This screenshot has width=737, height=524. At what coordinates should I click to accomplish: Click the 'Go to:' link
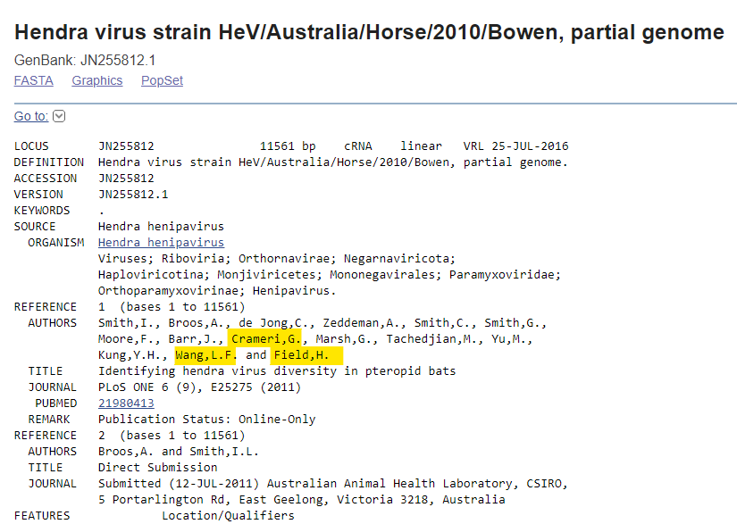pyautogui.click(x=31, y=116)
